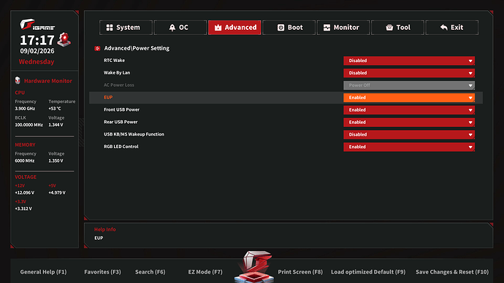Screen dimensions: 504x283
Task: Click the Advanced\Power Setting breadcrumb text
Action: 137,48
